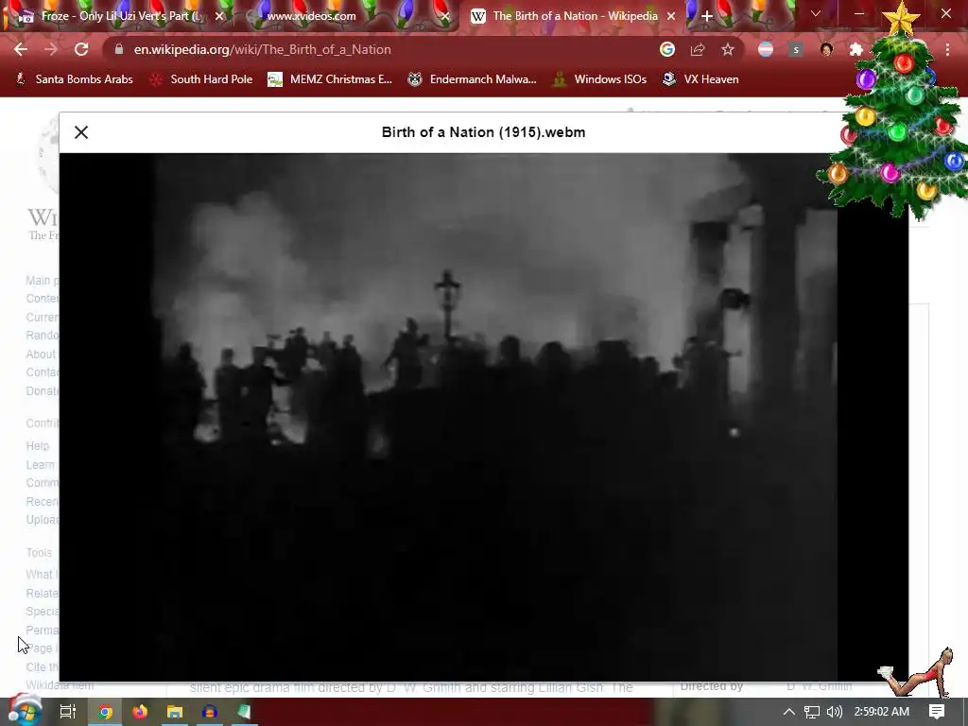Open the Chrome three-dot menu
Viewport: 968px width, 726px height.
(947, 49)
